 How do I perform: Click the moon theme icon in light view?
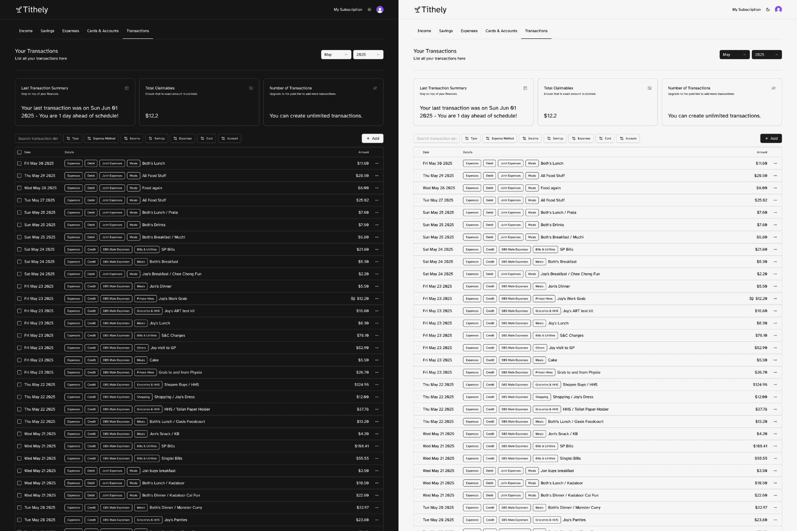(x=768, y=9)
